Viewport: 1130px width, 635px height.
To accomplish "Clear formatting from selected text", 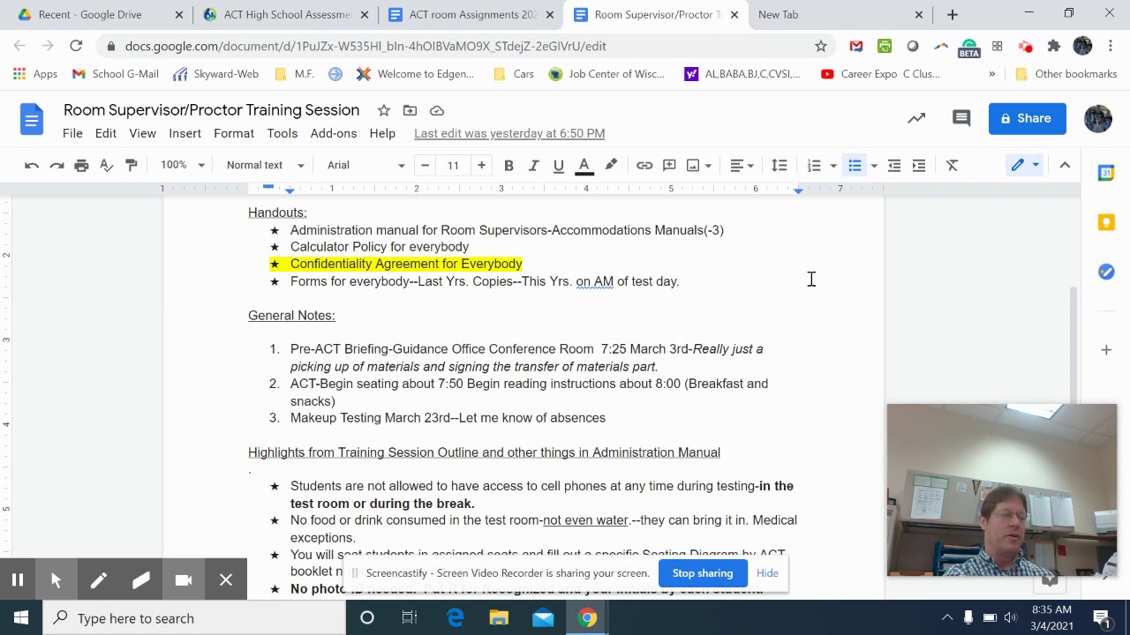I will 952,165.
